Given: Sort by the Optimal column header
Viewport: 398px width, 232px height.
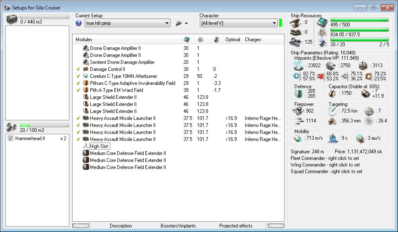Looking at the screenshot, I should (x=232, y=40).
